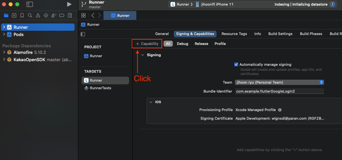The image size is (342, 160).
Task: Click the master branch label
Action: tap(95, 7)
